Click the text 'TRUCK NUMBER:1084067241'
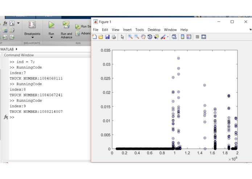The height and width of the screenshot is (179, 252). click(x=36, y=95)
